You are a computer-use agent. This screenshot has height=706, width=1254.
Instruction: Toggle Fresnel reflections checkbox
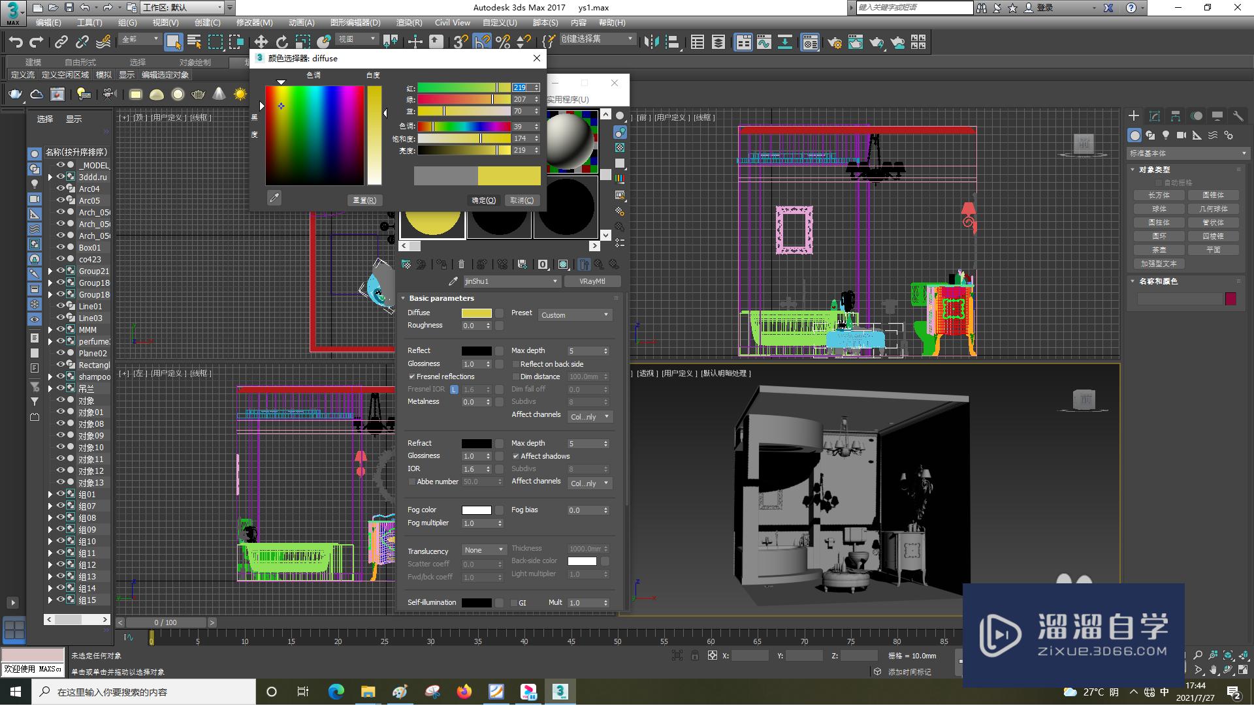(411, 376)
